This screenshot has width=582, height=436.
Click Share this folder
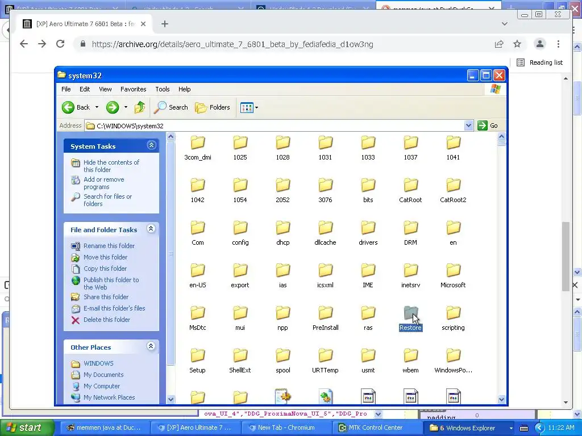pyautogui.click(x=106, y=297)
